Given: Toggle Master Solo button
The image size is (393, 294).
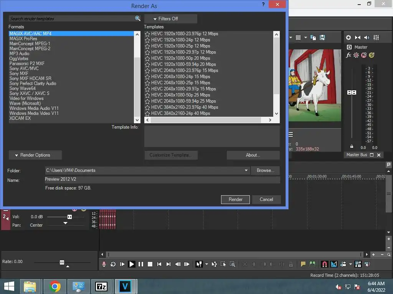Looking at the screenshot, I should click(372, 55).
